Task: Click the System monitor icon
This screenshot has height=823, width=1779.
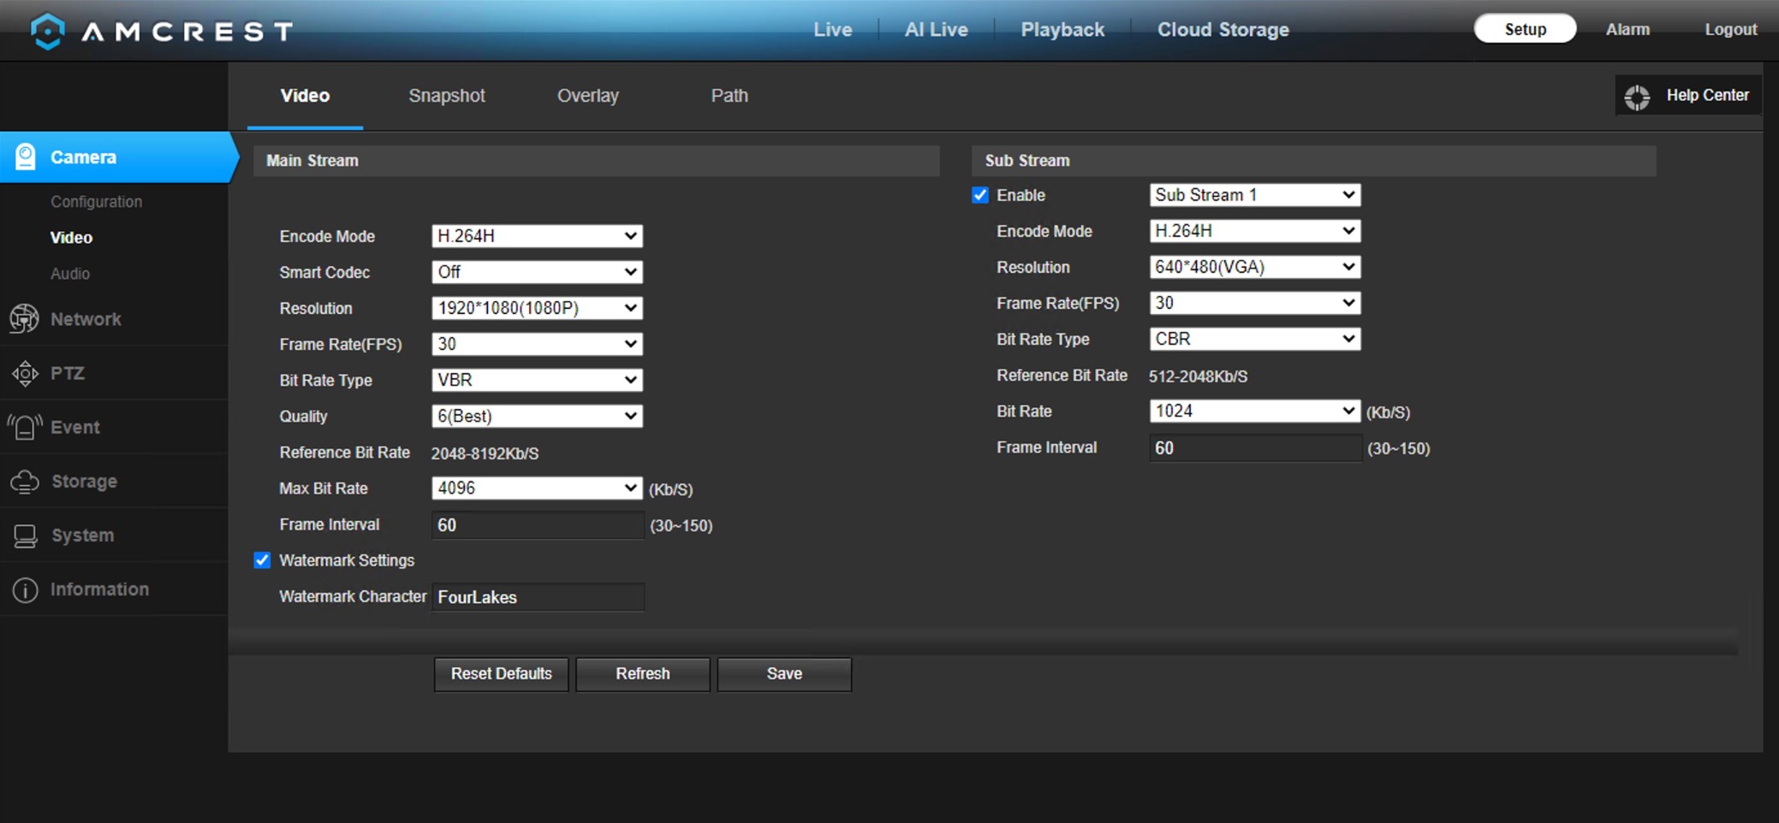Action: pyautogui.click(x=25, y=536)
